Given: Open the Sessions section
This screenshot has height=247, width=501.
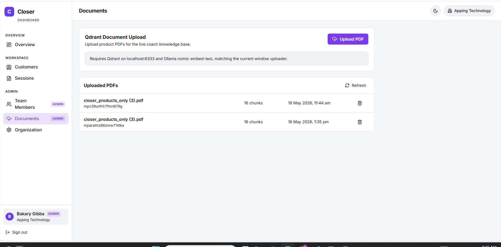Looking at the screenshot, I should pos(36,78).
